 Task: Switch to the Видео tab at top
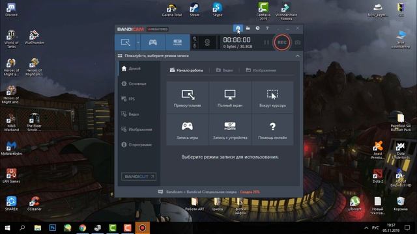pos(224,70)
